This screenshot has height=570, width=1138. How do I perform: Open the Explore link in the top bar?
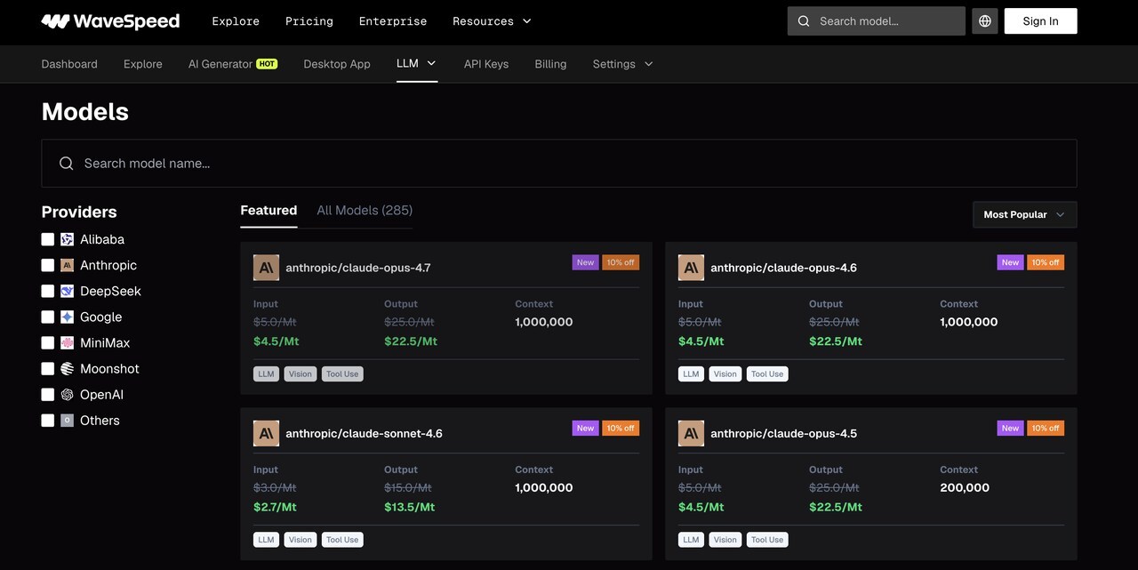pos(236,21)
